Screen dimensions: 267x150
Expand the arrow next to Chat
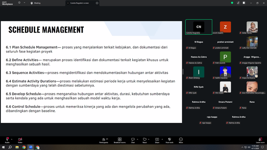point(137,139)
